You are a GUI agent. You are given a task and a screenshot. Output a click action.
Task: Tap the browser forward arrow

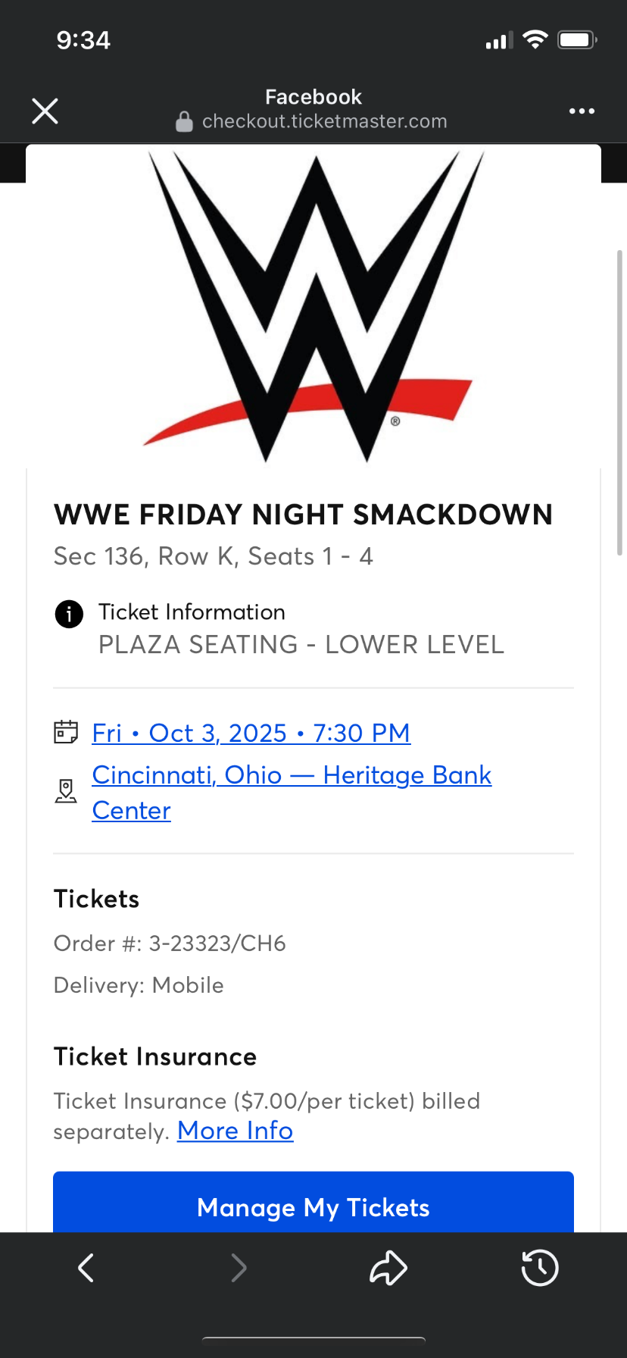(239, 1268)
